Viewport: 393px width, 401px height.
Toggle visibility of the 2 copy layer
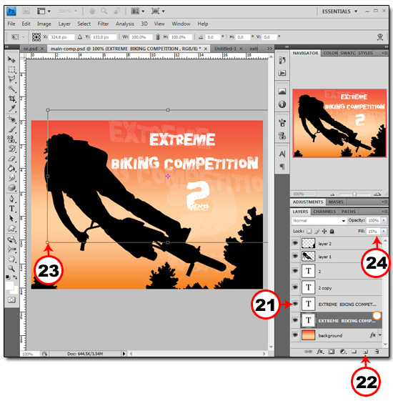tap(295, 287)
